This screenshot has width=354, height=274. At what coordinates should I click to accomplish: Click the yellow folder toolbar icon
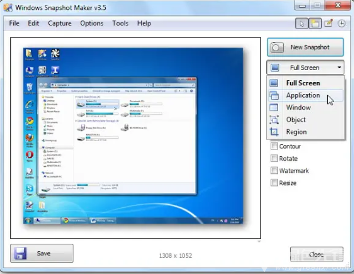[x=315, y=23]
